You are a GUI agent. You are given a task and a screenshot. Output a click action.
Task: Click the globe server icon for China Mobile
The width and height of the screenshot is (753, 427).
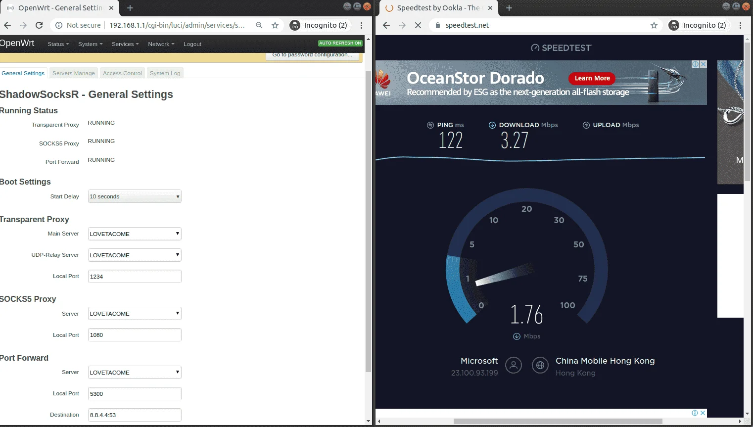point(540,366)
